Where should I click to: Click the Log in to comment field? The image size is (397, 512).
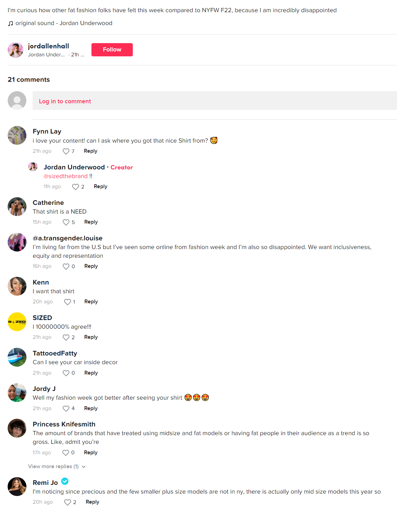(x=215, y=101)
